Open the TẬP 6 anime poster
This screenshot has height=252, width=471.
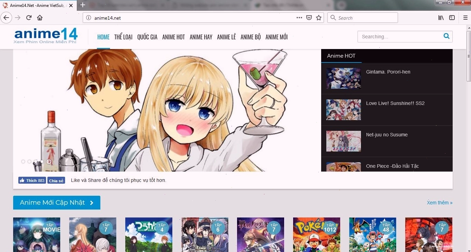point(205,235)
